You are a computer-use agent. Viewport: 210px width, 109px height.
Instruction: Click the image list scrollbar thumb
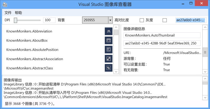(x=116, y=32)
